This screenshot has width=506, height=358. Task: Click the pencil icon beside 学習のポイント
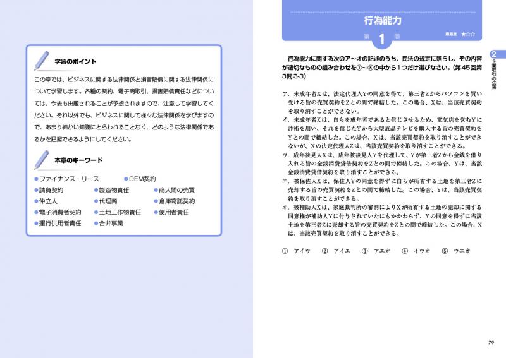(x=42, y=61)
